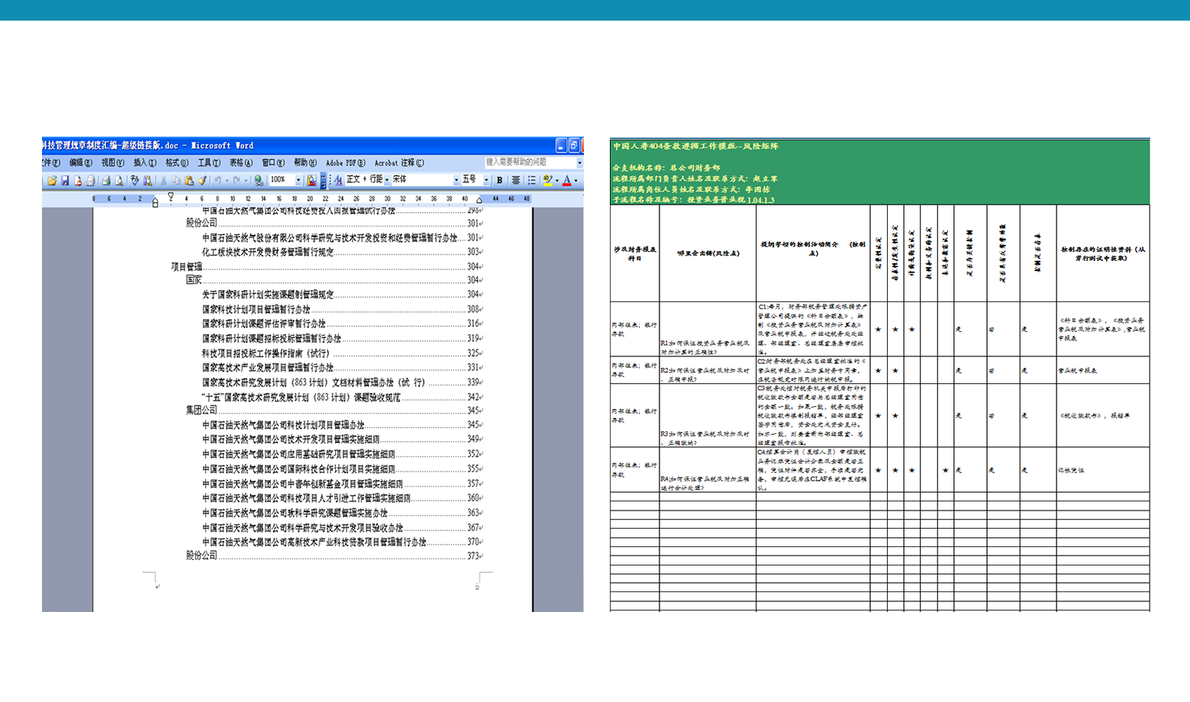
Task: Click the Save floppy disk icon
Action: 65,181
